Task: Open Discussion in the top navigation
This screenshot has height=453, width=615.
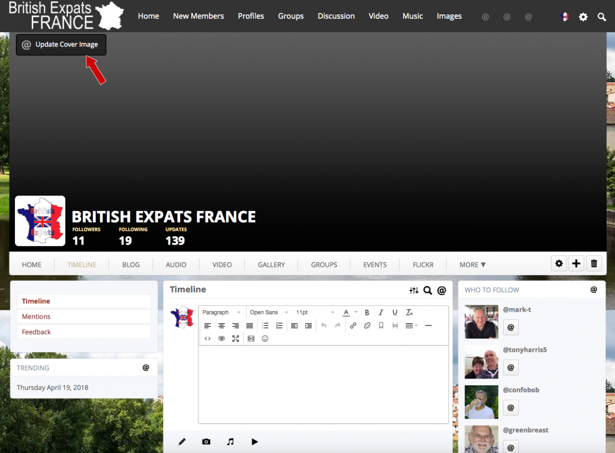Action: [x=336, y=16]
